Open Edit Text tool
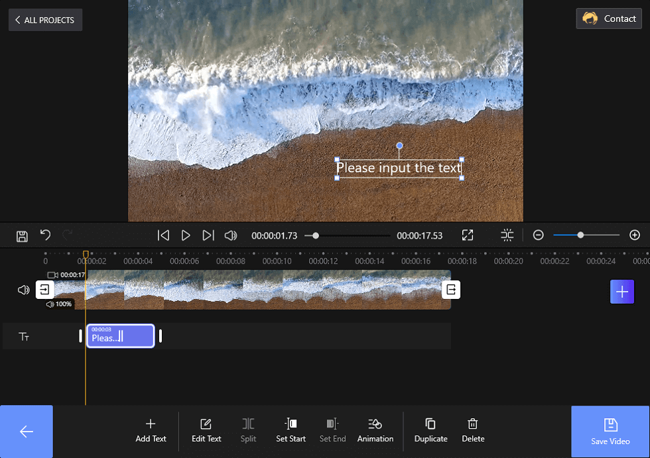The image size is (650, 458). tap(206, 430)
